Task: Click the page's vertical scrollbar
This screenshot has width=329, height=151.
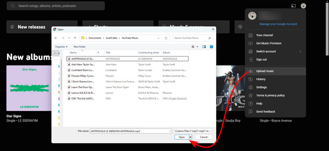Action: pyautogui.click(x=327, y=29)
